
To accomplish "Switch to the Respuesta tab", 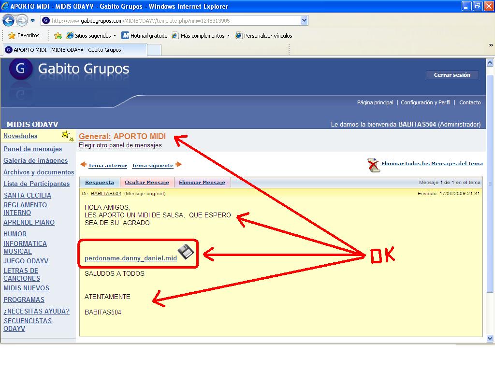I will click(100, 183).
